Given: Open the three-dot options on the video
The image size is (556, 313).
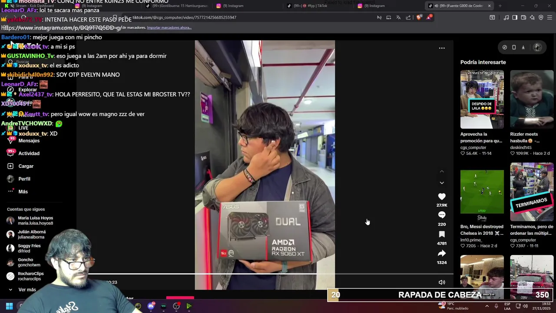Looking at the screenshot, I should (442, 48).
